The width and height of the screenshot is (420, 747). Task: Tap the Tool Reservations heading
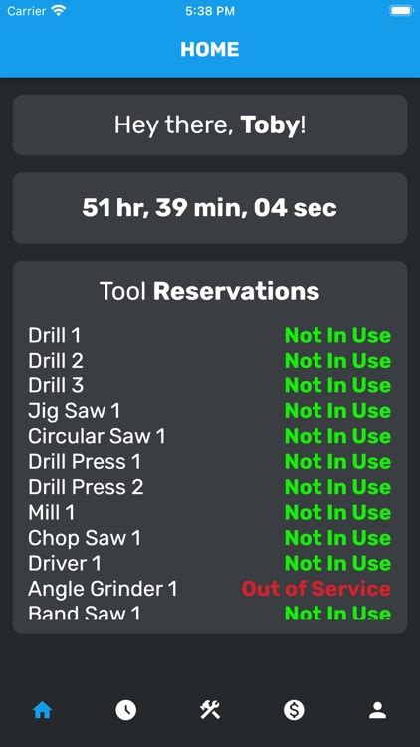[x=210, y=291]
